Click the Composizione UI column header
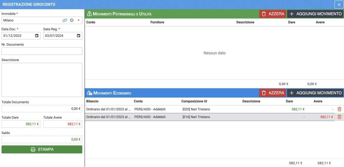This screenshot has width=344, height=167. pyautogui.click(x=195, y=101)
